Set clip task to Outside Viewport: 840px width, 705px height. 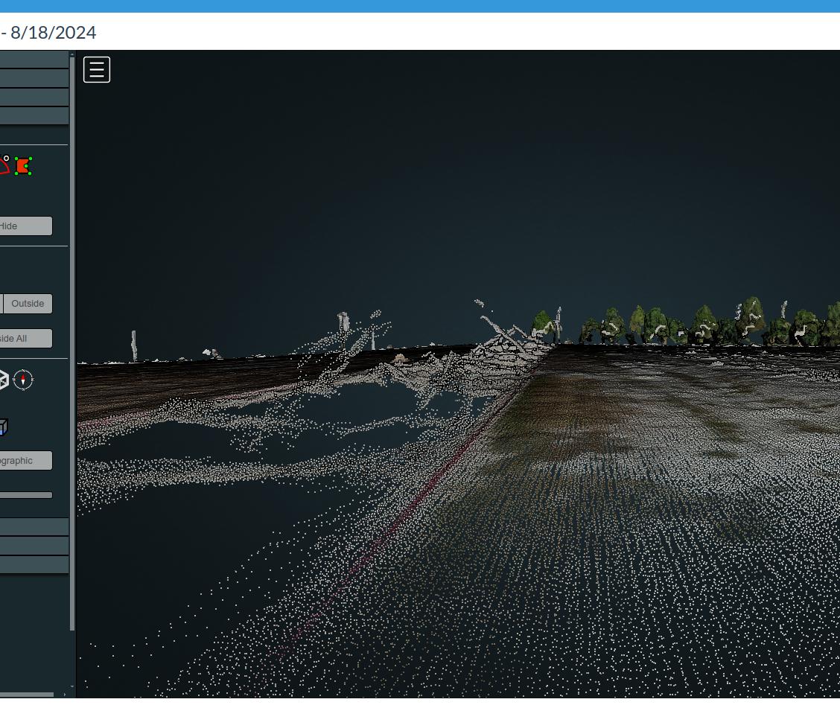(x=28, y=304)
